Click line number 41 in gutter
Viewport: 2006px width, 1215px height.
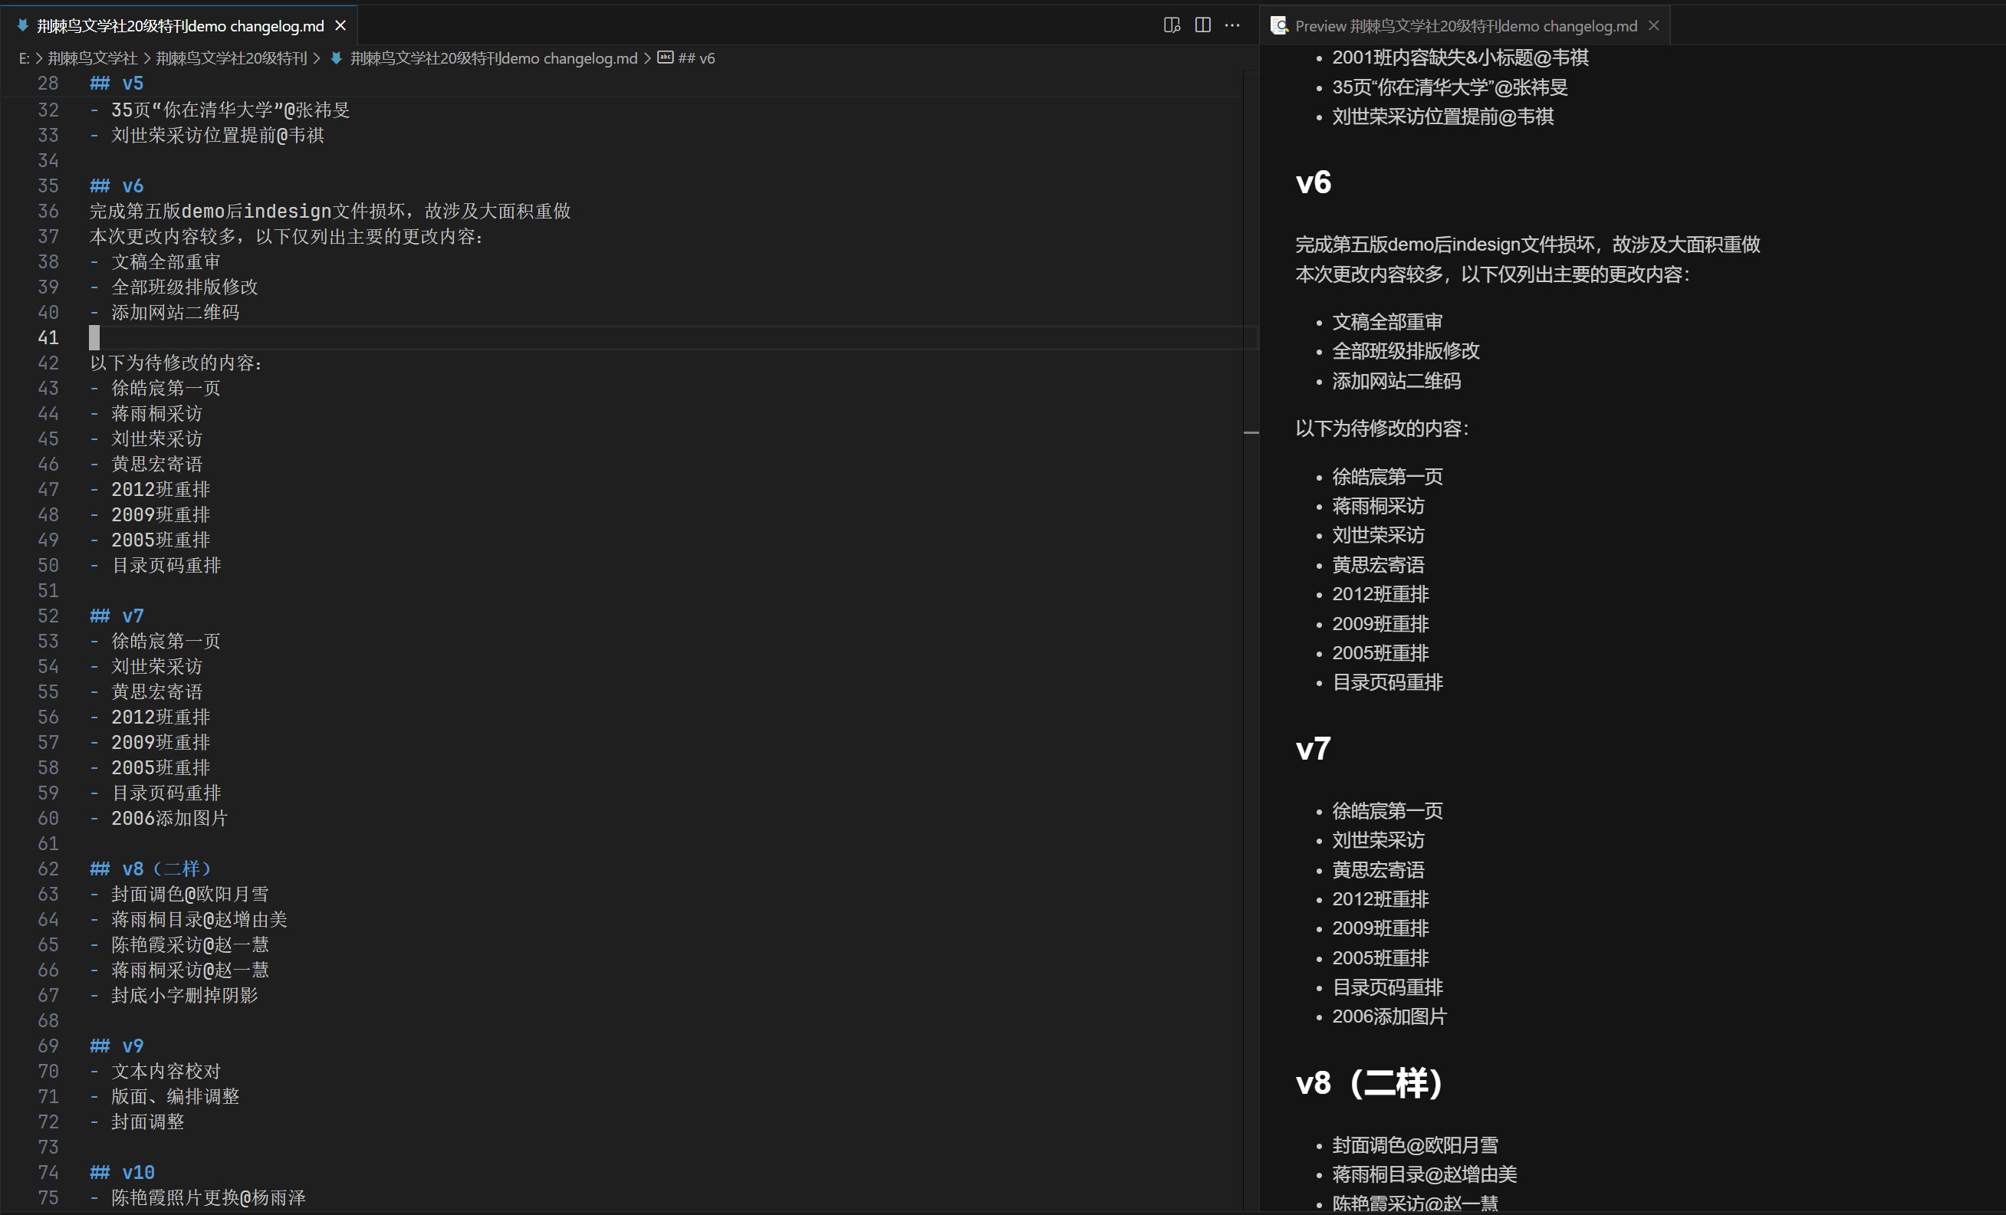pos(48,338)
